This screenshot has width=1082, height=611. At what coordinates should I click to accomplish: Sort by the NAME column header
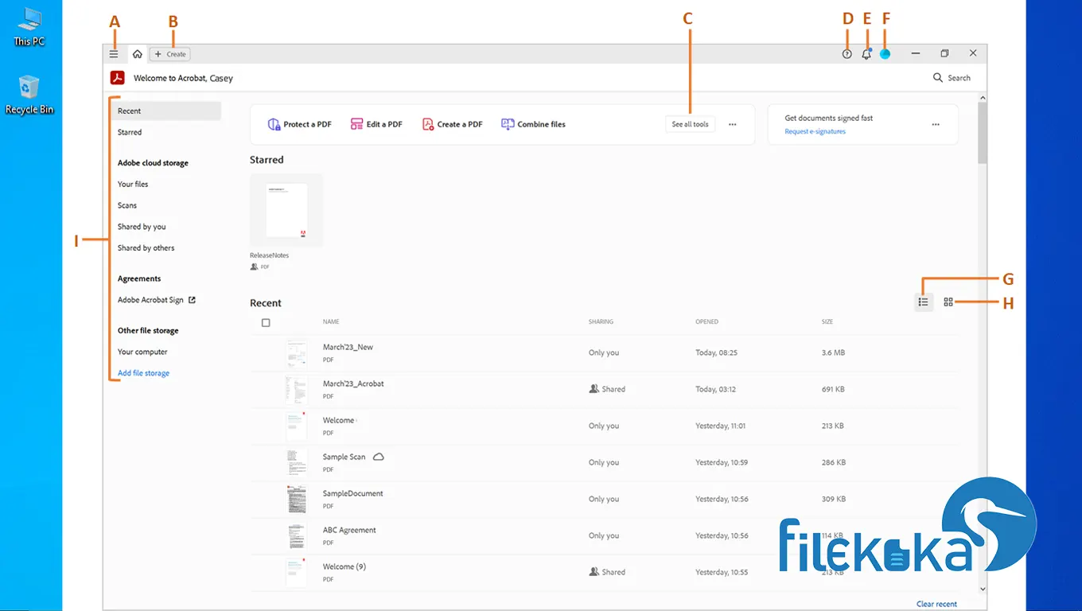click(x=331, y=322)
